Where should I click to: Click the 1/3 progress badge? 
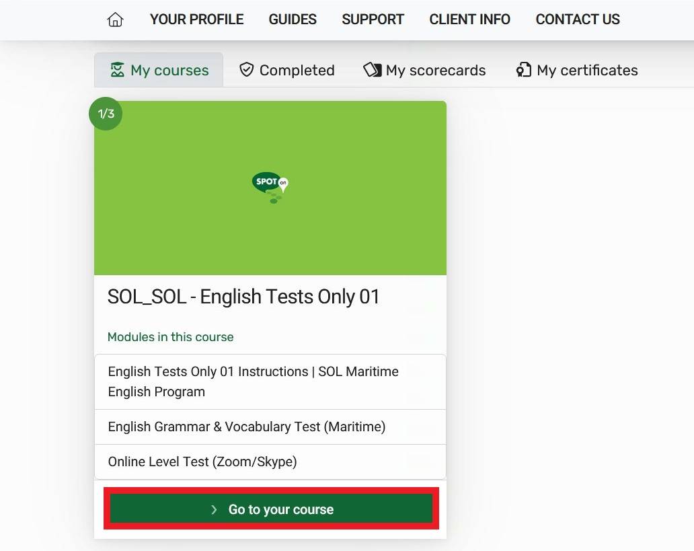[x=106, y=114]
